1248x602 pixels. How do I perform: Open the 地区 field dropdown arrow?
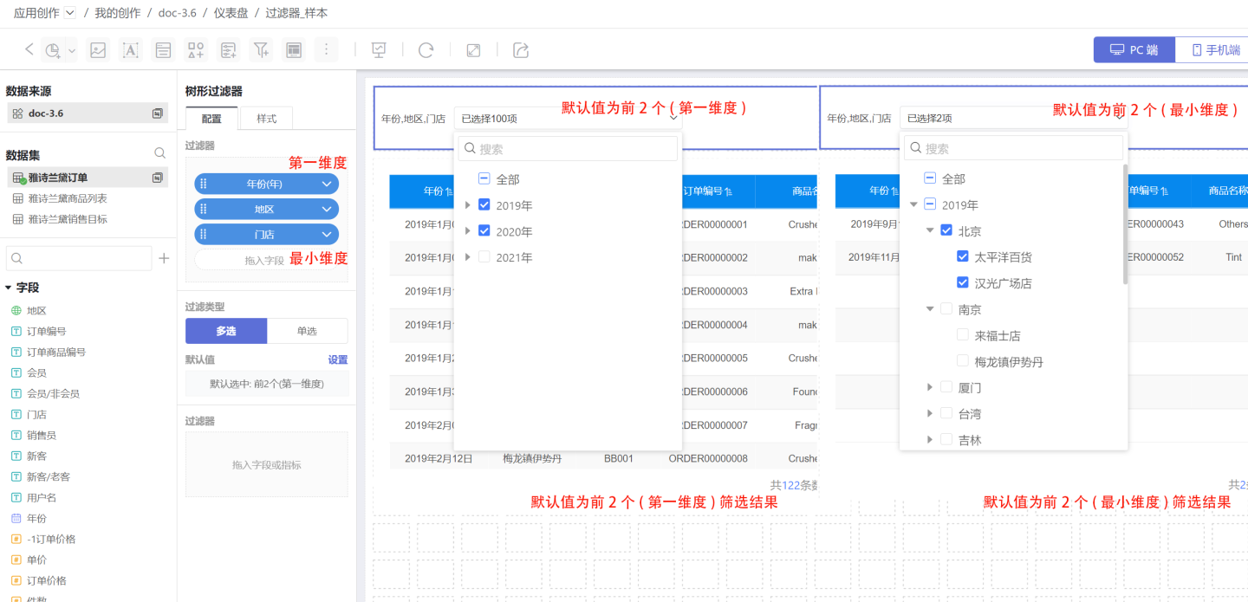point(327,209)
